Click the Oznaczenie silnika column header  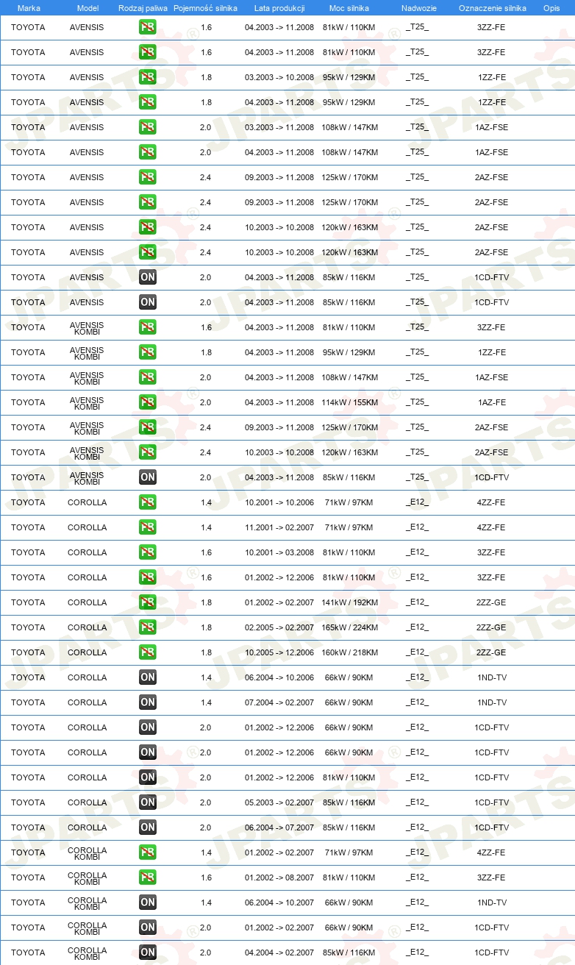(x=492, y=8)
